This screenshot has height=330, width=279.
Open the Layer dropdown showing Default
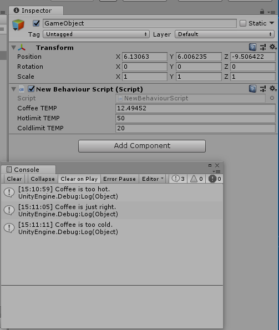pos(225,34)
